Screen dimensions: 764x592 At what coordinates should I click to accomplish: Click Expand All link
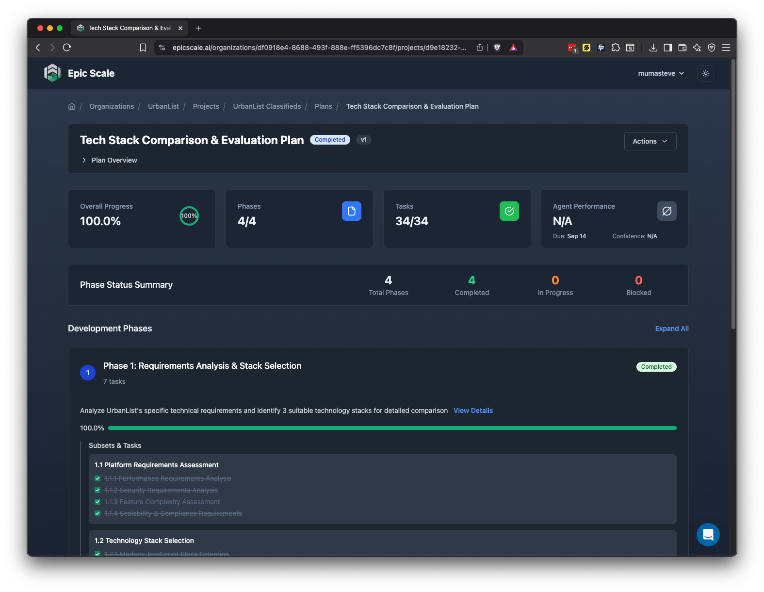(x=672, y=329)
